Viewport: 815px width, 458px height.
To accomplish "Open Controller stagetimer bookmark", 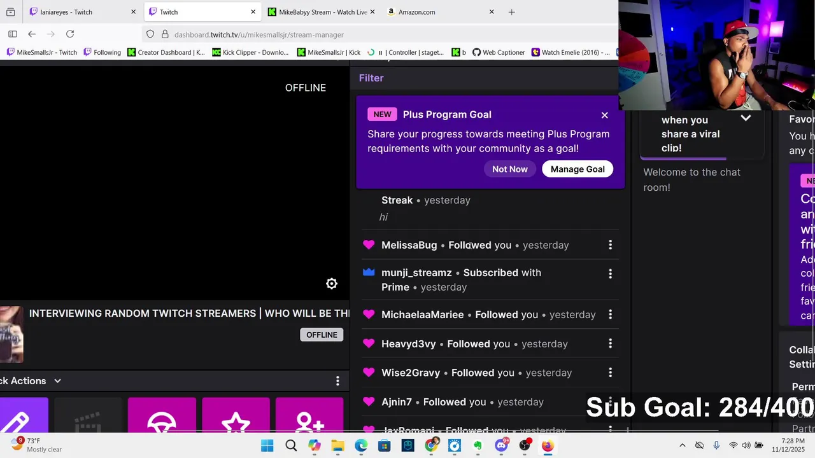I will (x=406, y=52).
